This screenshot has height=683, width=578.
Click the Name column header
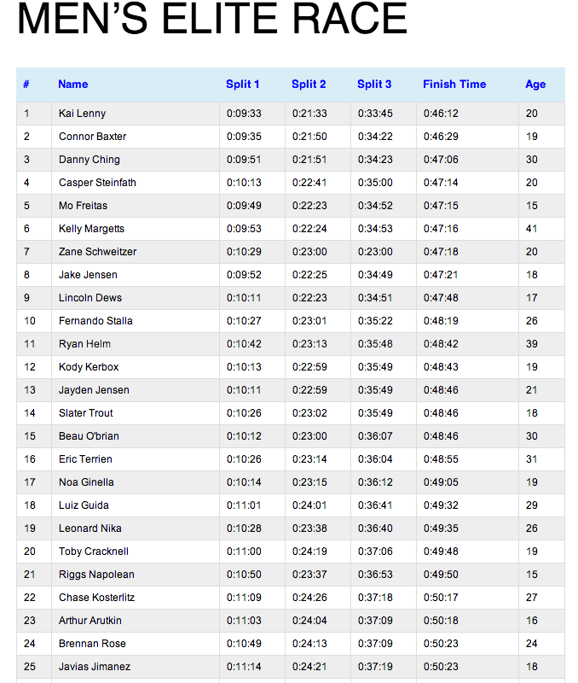point(73,85)
